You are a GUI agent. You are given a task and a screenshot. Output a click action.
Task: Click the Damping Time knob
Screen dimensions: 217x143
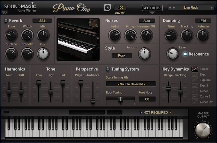click(x=171, y=35)
